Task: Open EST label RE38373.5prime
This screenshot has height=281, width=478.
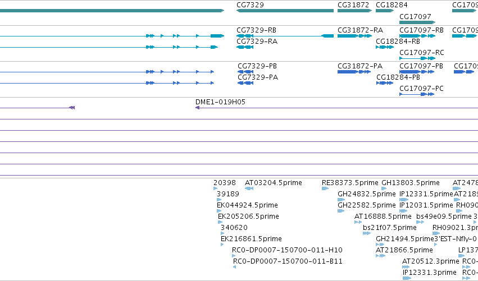Action: (x=350, y=183)
